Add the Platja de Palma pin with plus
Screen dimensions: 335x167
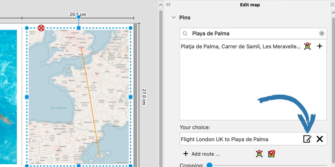pyautogui.click(x=320, y=46)
